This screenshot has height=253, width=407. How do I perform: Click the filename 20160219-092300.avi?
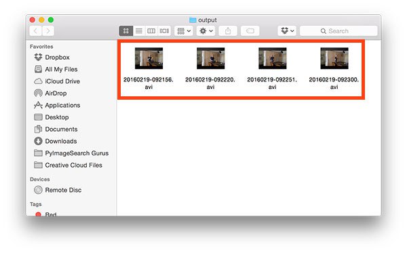coord(334,83)
